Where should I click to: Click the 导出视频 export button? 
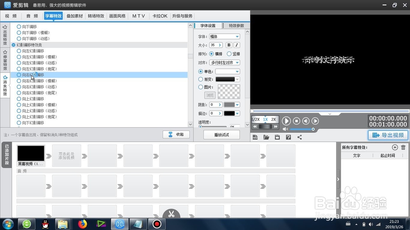click(x=388, y=135)
